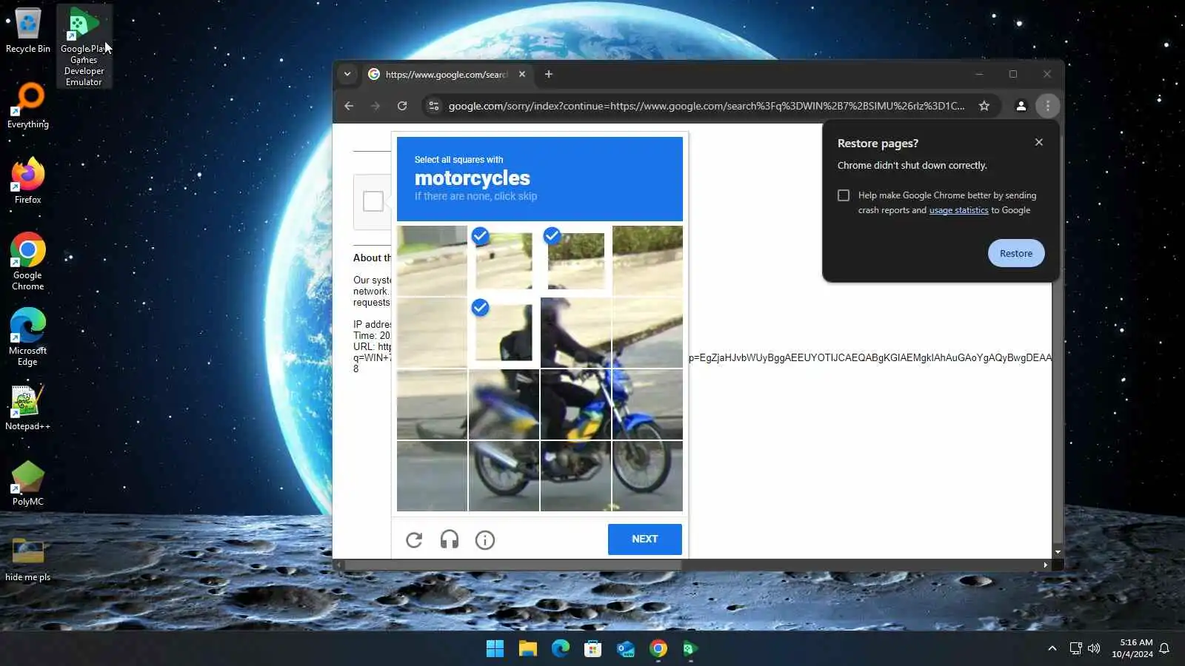Image resolution: width=1185 pixels, height=666 pixels.
Task: Go back to the previous page in Chrome
Action: click(x=349, y=106)
